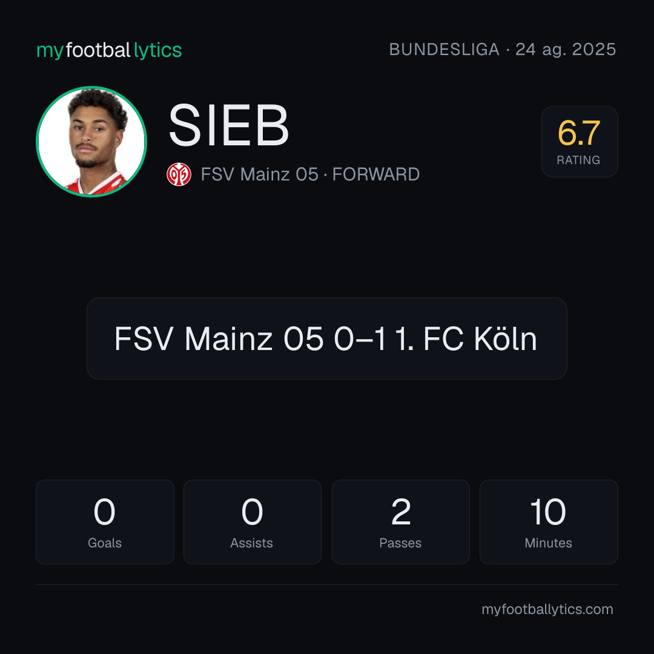
Task: Click the FSV Mainz 05 club crest icon
Action: (179, 174)
